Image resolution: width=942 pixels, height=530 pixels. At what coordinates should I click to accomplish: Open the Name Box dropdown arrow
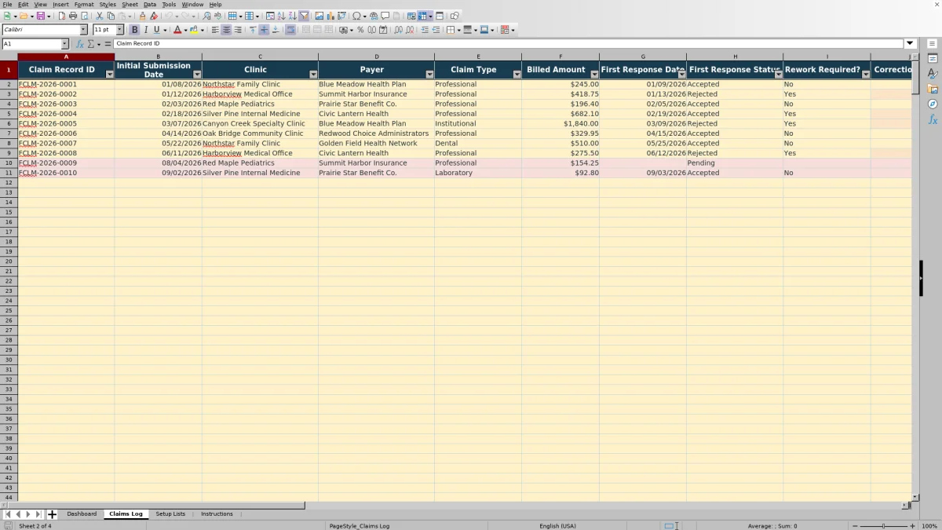click(64, 44)
